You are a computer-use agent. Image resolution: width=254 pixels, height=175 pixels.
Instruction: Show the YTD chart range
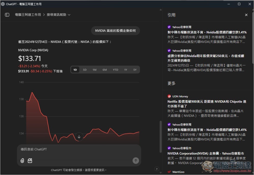point(116,70)
